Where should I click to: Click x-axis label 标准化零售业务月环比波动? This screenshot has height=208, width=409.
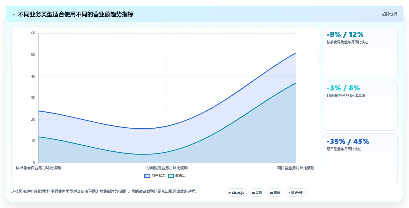point(38,168)
